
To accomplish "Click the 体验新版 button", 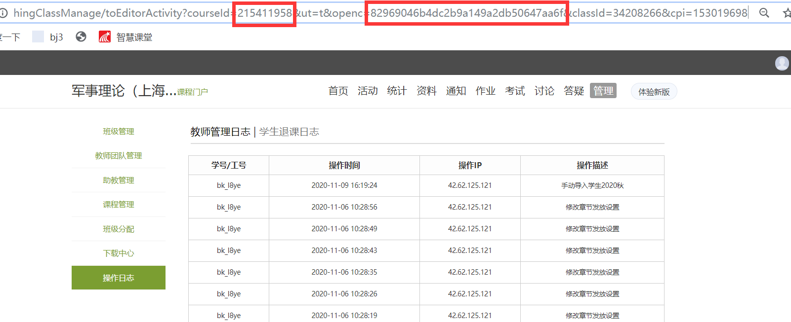I will point(654,92).
